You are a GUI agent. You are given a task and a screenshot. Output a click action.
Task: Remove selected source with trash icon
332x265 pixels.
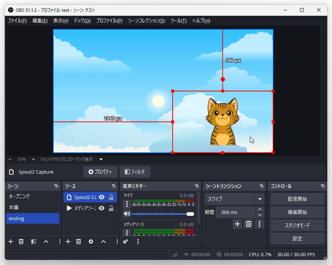(x=79, y=241)
